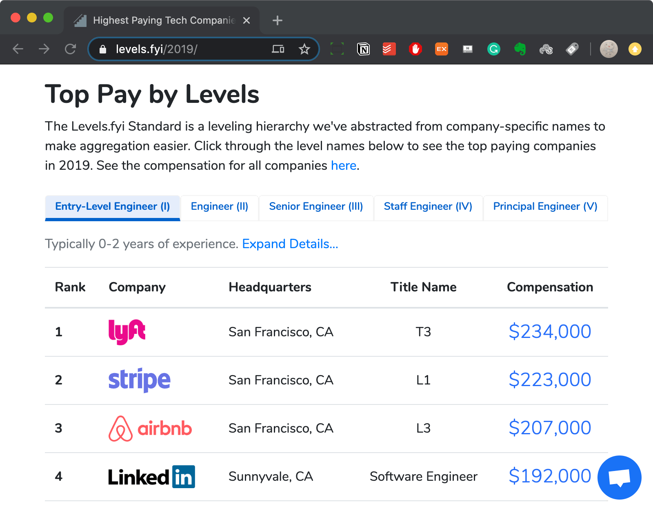
Task: Open the blue chat bubble widget
Action: coord(619,477)
